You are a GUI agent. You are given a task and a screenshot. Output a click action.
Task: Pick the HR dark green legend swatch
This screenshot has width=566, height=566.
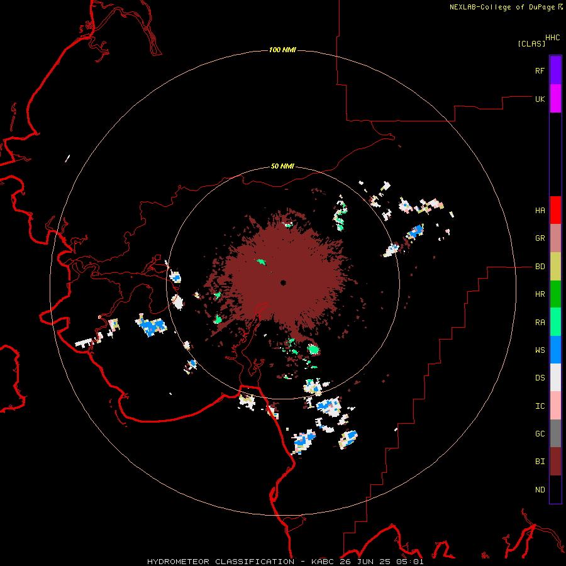pyautogui.click(x=555, y=294)
